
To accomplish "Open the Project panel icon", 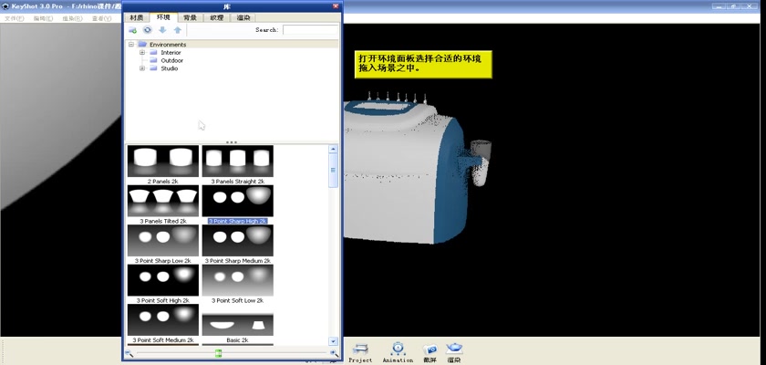I will coord(360,349).
